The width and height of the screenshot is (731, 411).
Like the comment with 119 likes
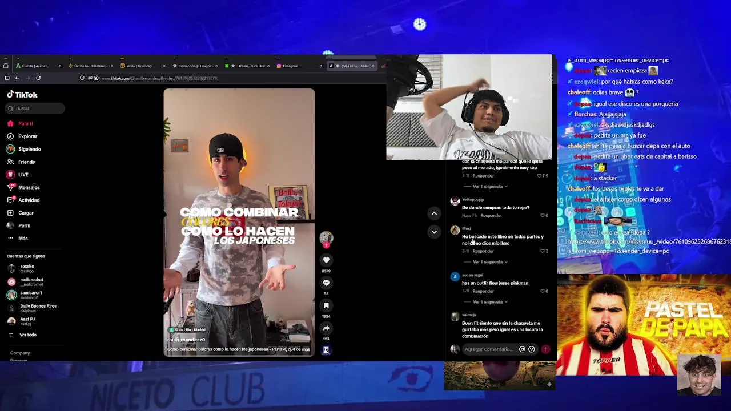[539, 176]
